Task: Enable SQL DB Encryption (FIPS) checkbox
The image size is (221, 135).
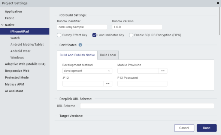Action: click(131, 35)
